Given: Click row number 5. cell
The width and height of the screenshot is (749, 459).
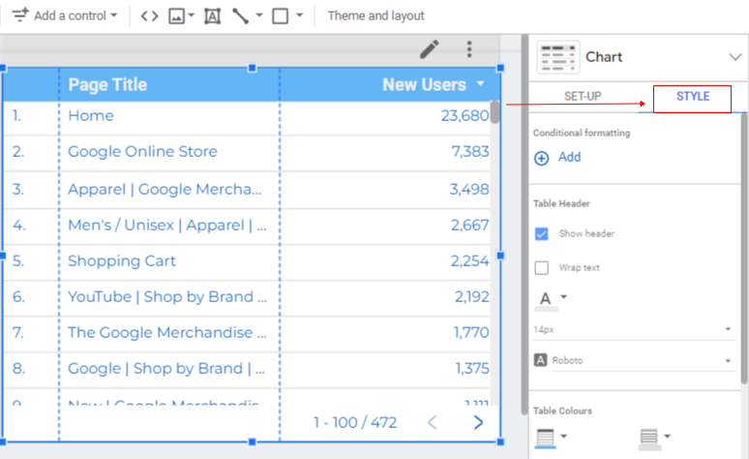Looking at the screenshot, I should 17,261.
